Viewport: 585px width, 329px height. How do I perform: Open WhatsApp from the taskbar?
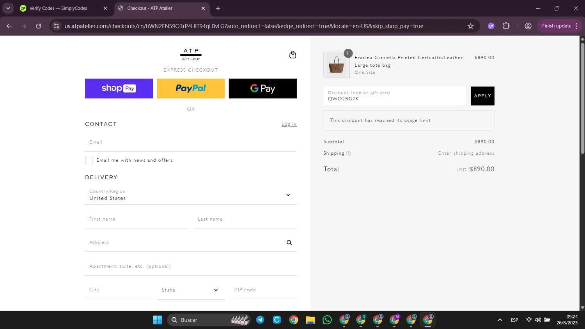[327, 320]
